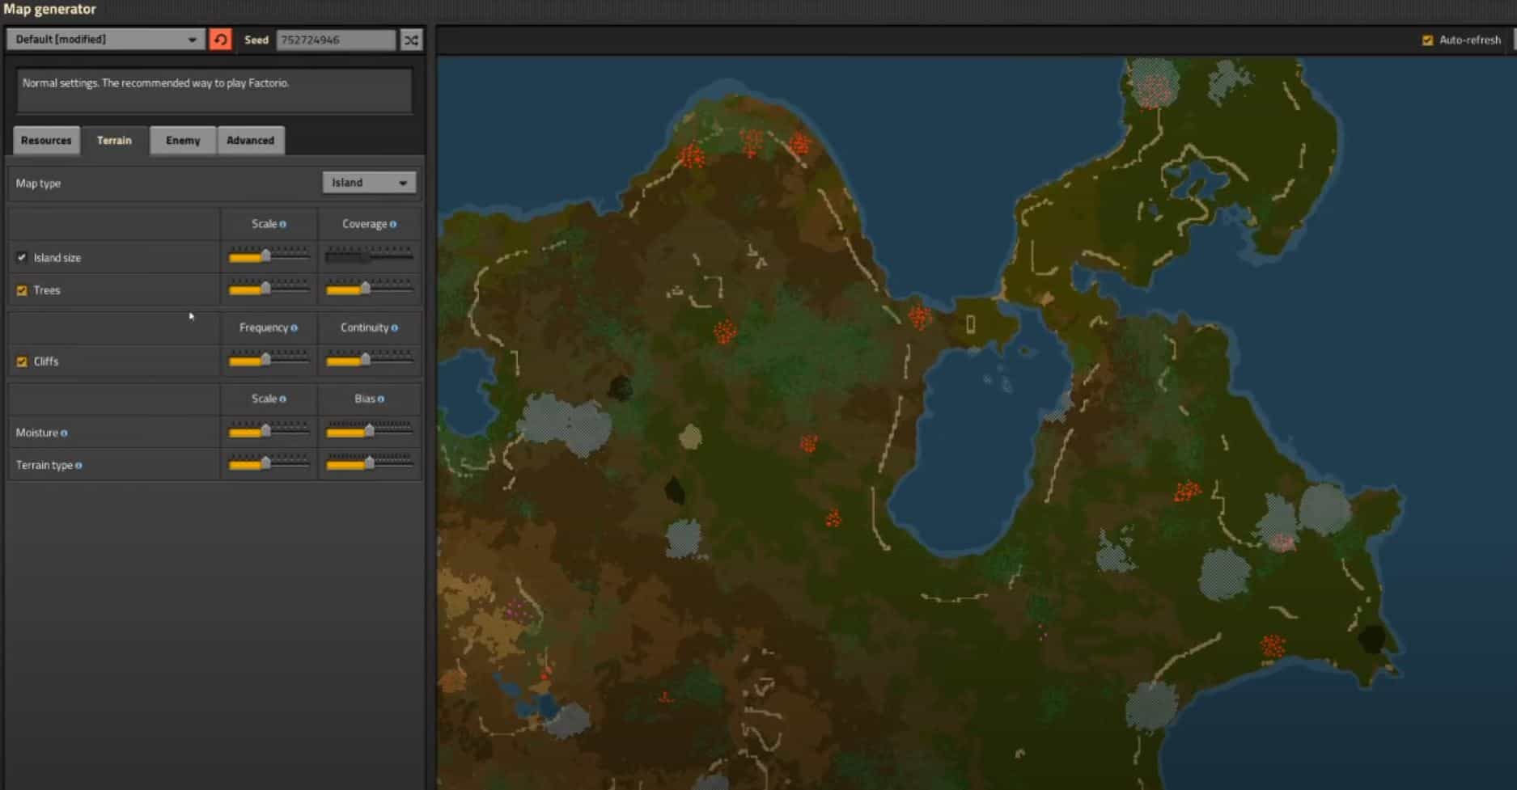Randomize the map seed with shuffle icon
Screen dimensions: 1517x790
(x=411, y=40)
